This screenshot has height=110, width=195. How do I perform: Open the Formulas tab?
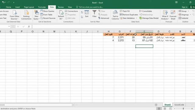[x=42, y=7]
